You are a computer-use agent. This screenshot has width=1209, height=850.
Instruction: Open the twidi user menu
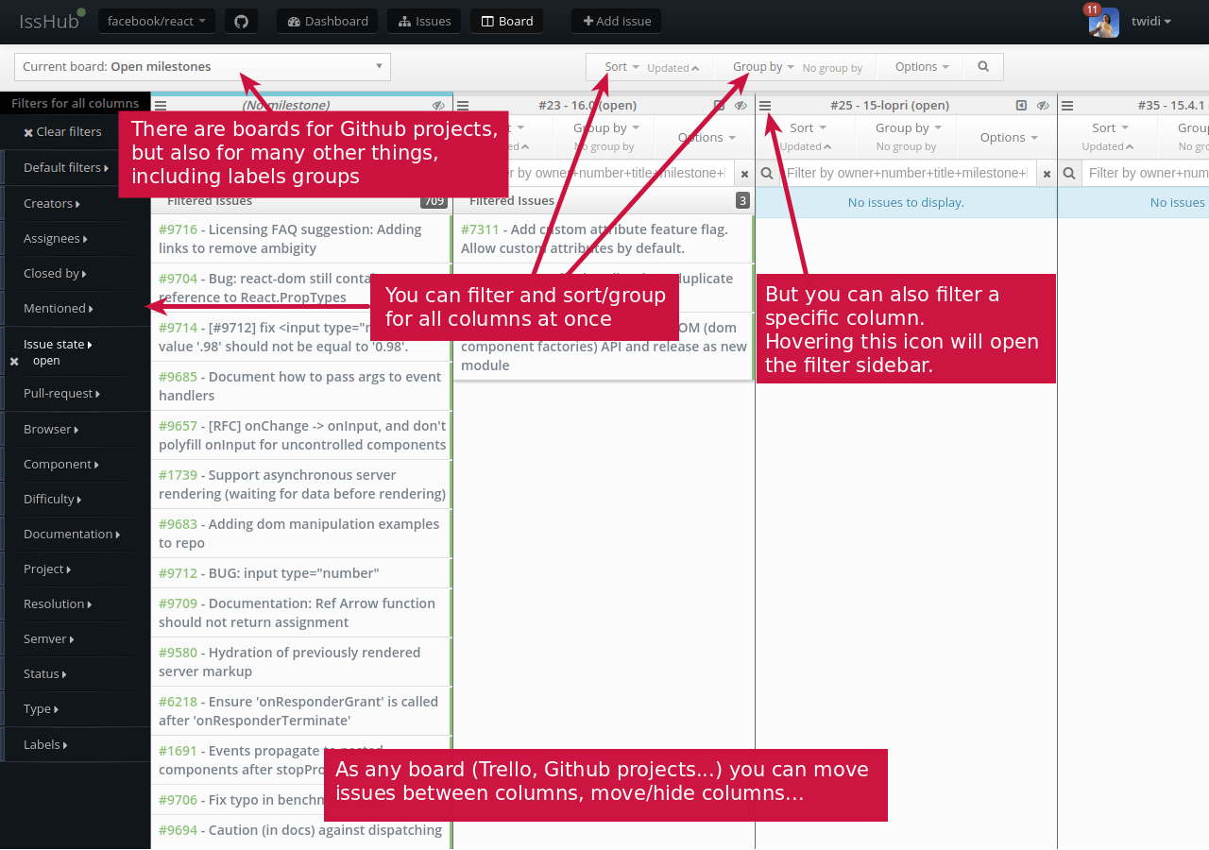pyautogui.click(x=1151, y=21)
